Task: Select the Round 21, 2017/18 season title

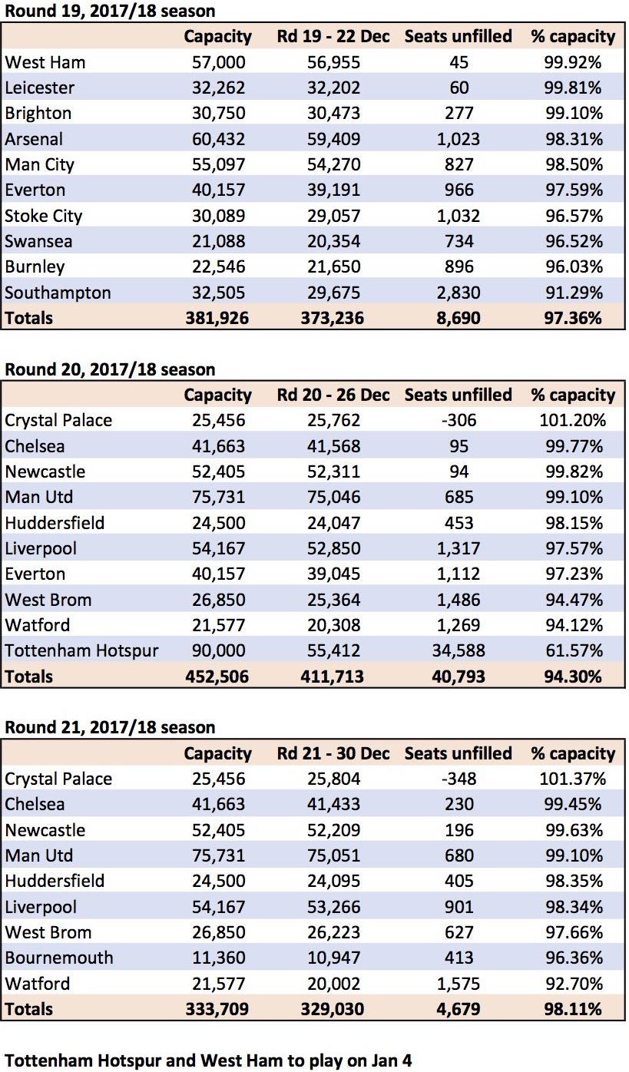Action: click(110, 727)
